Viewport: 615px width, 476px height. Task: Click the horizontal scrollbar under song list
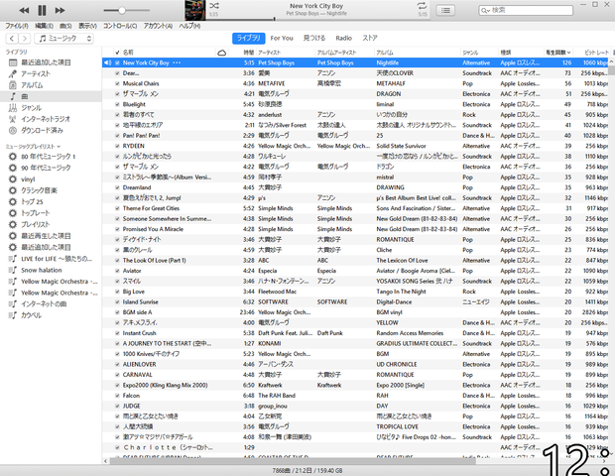[293, 461]
